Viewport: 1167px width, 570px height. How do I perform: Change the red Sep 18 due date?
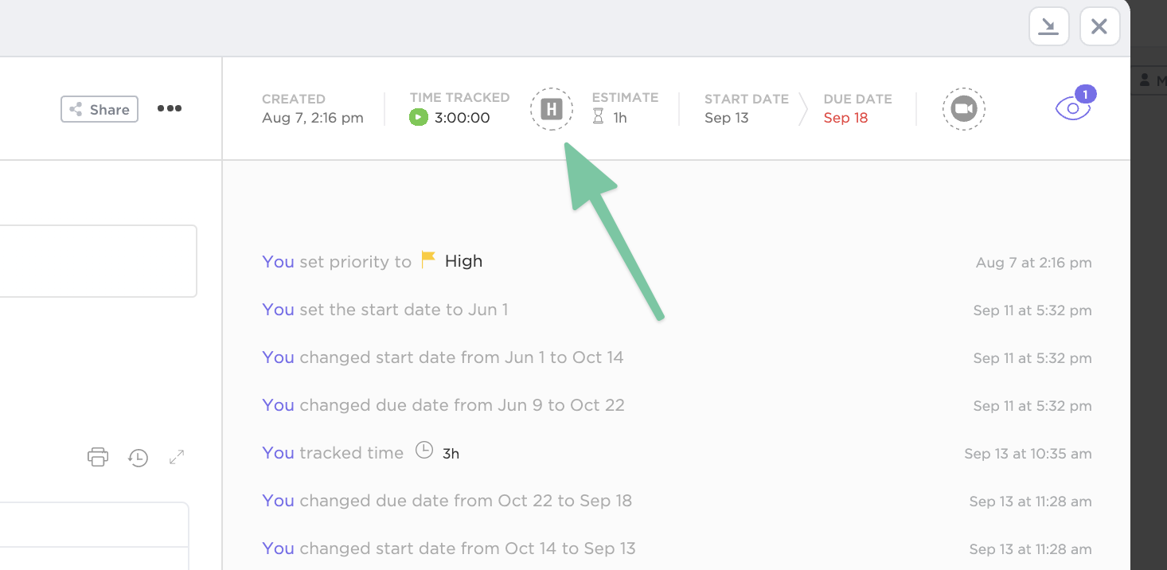point(845,118)
